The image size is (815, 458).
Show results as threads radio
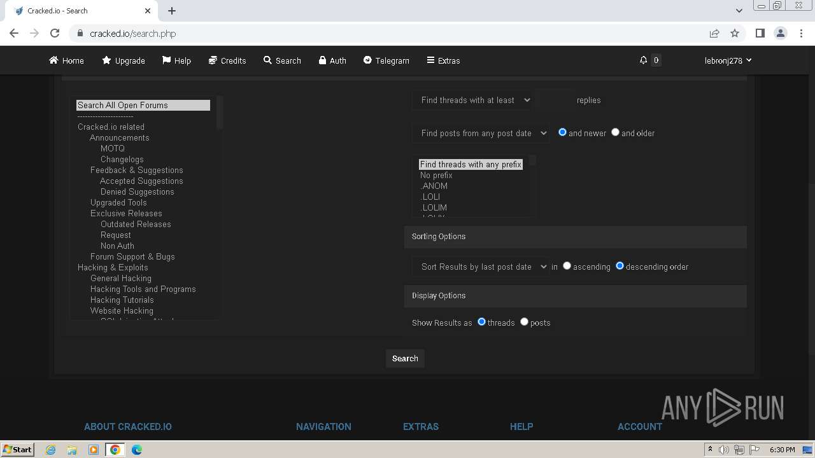(x=481, y=322)
